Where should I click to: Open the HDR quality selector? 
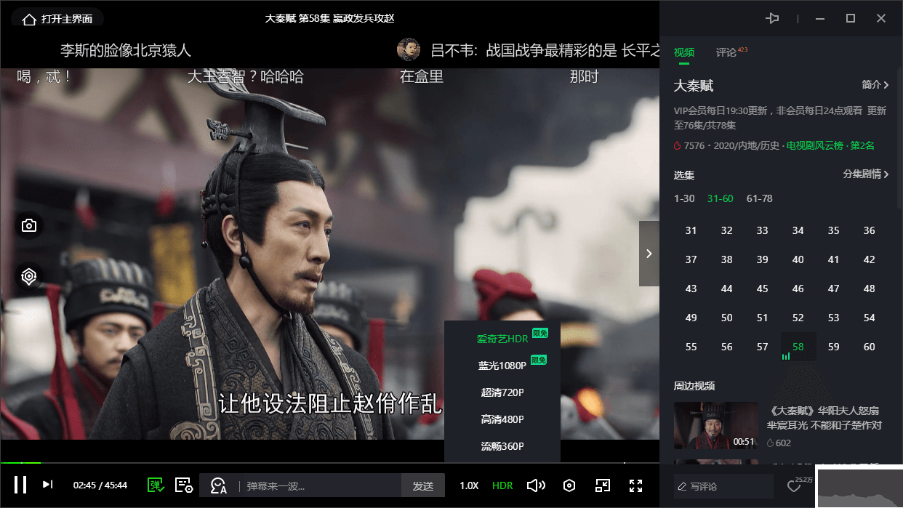pos(502,485)
